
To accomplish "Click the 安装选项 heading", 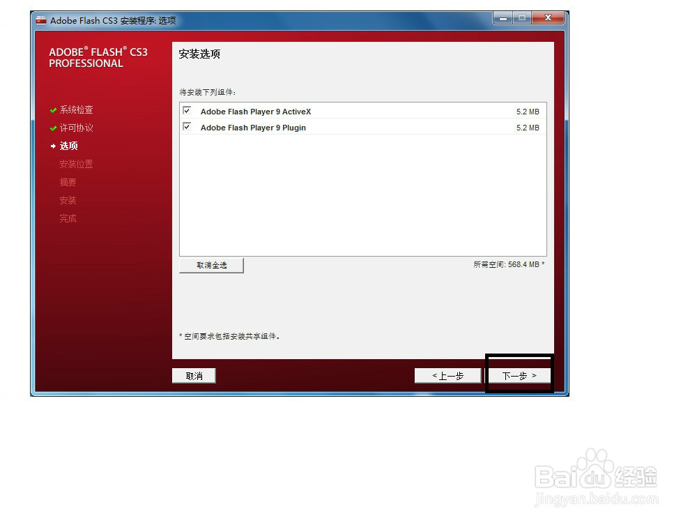I will click(x=199, y=54).
